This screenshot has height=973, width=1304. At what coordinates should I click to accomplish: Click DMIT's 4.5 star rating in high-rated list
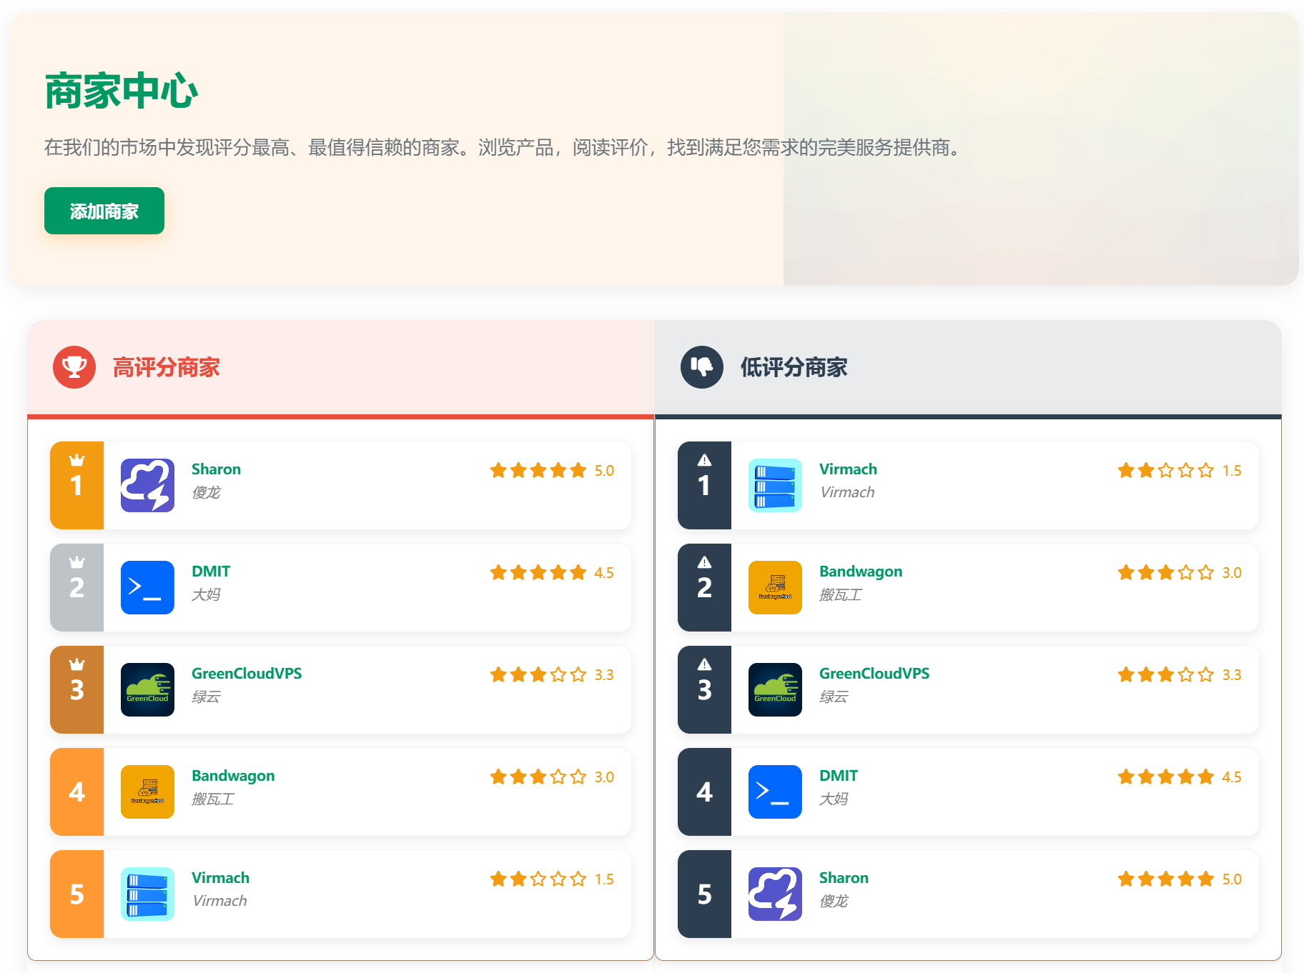(x=552, y=572)
